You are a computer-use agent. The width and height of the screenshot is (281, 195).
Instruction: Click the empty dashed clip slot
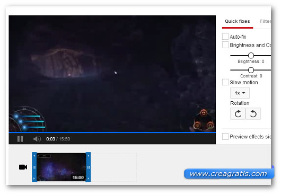pos(113,167)
